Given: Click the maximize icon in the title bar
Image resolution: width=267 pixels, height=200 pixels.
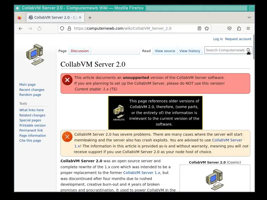Looking at the screenshot, I should [x=251, y=8].
